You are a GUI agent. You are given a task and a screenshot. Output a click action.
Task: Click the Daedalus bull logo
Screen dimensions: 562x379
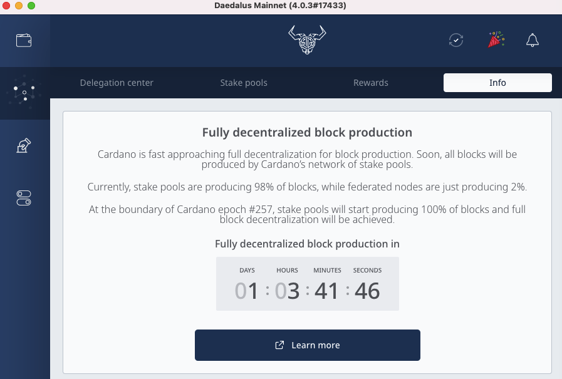(307, 39)
